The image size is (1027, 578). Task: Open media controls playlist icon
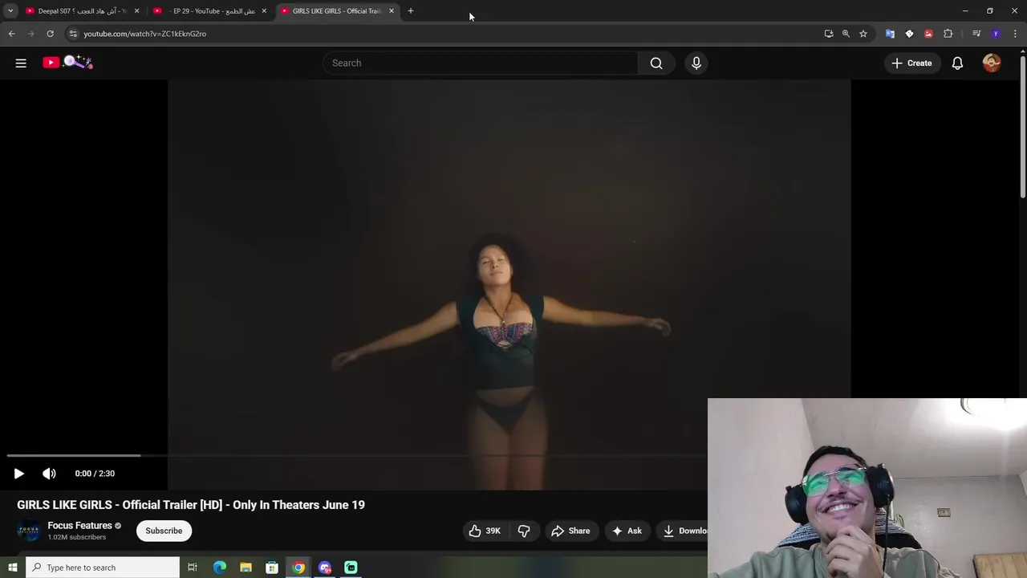(976, 34)
